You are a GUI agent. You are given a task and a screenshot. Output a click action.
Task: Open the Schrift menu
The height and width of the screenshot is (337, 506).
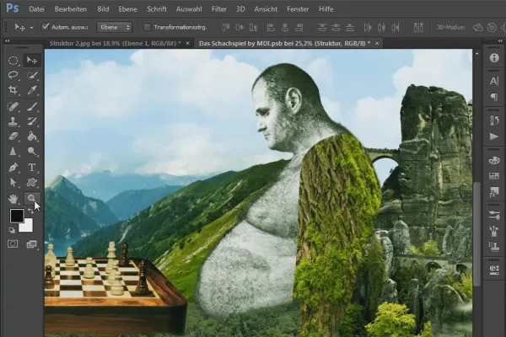point(157,9)
